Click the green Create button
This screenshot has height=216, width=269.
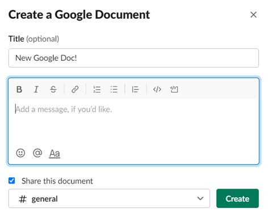237,198
